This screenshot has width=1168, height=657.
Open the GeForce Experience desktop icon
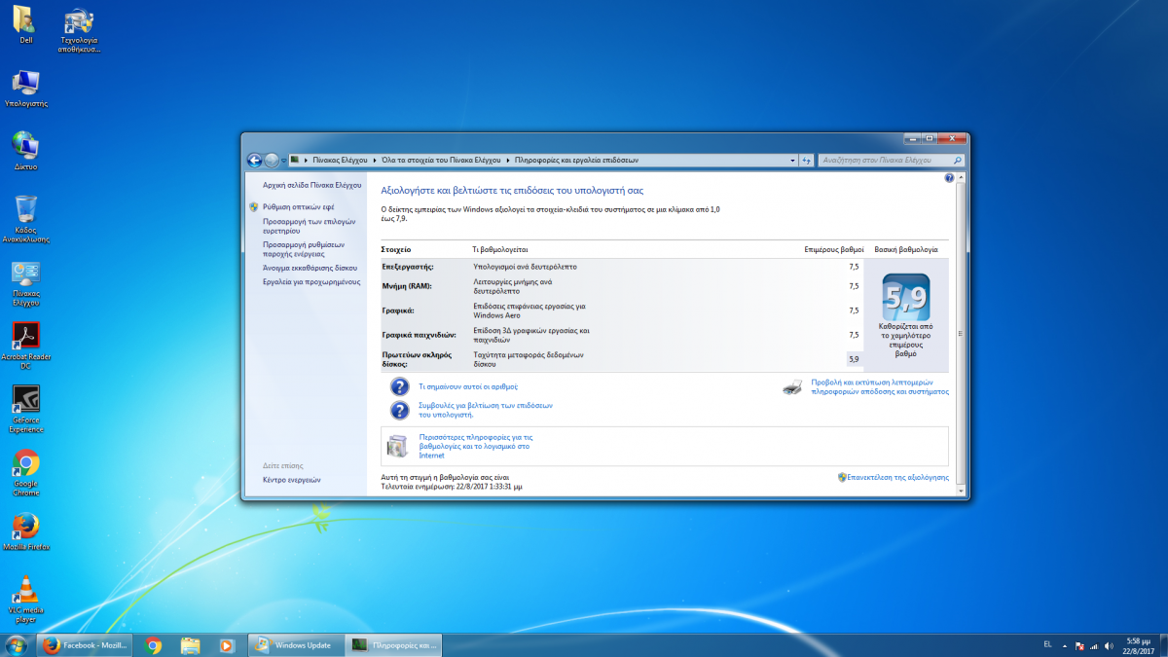pos(25,399)
